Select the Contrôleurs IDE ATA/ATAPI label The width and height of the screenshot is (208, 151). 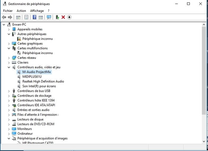coord(36,105)
